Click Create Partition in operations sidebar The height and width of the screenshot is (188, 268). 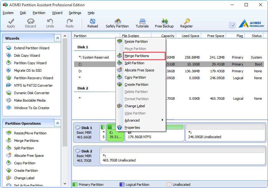click(26, 171)
